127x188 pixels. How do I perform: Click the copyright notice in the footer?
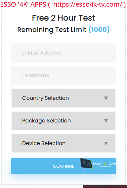96,187
